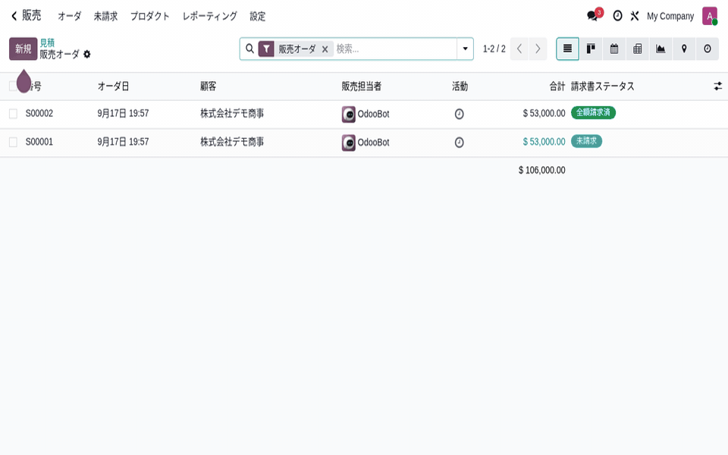Image resolution: width=728 pixels, height=455 pixels.
Task: Click the 活動 column header
Action: [460, 86]
